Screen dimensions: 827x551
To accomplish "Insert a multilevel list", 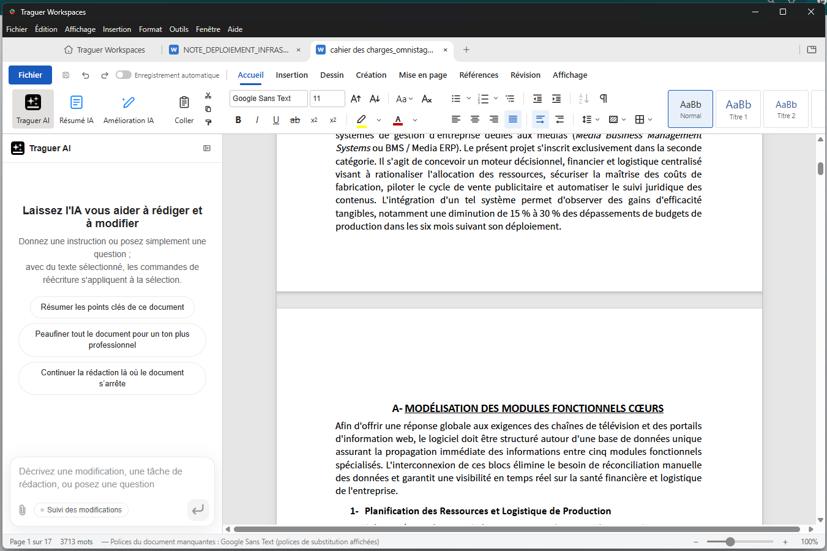I will pos(510,99).
